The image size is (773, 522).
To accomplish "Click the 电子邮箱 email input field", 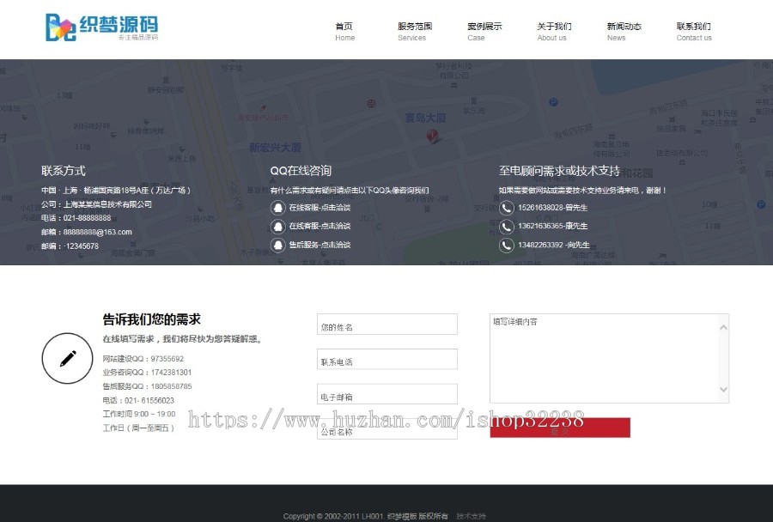I will 386,393.
